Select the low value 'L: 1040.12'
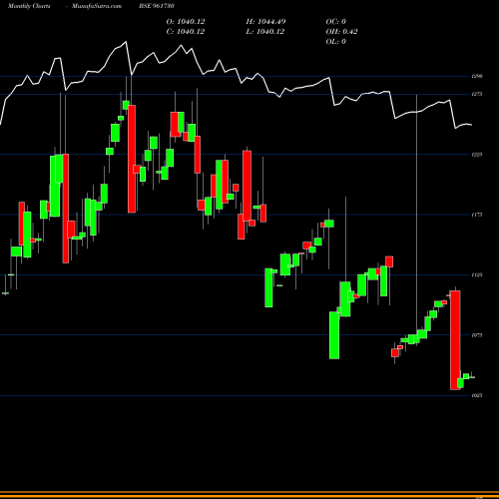This screenshot has width=499, height=499. (x=265, y=32)
